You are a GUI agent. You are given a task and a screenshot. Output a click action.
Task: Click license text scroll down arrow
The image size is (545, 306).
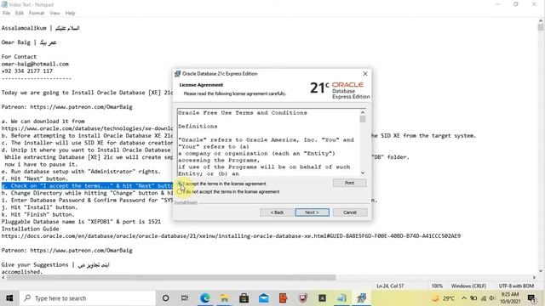click(363, 173)
